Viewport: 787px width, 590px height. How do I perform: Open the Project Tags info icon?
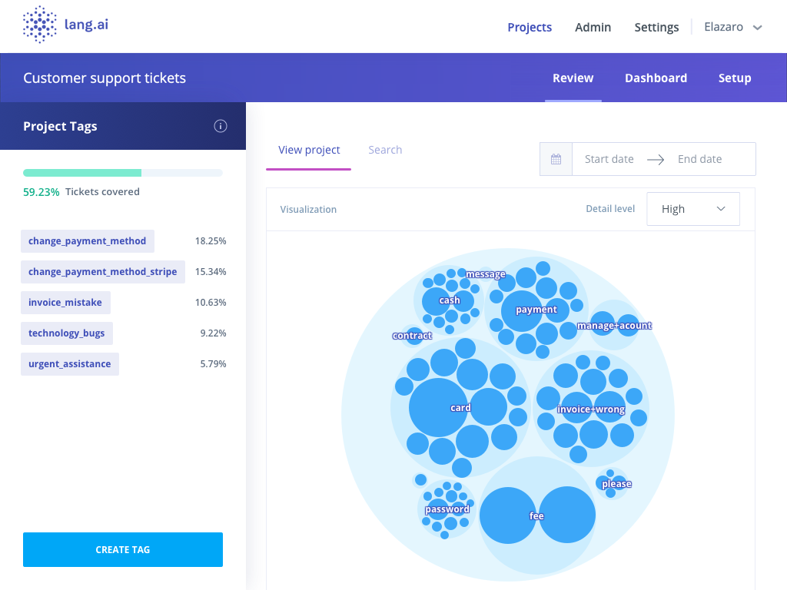(x=221, y=127)
